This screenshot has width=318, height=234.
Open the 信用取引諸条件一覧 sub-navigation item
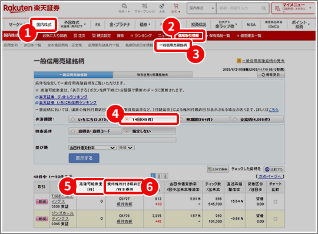pos(104,45)
